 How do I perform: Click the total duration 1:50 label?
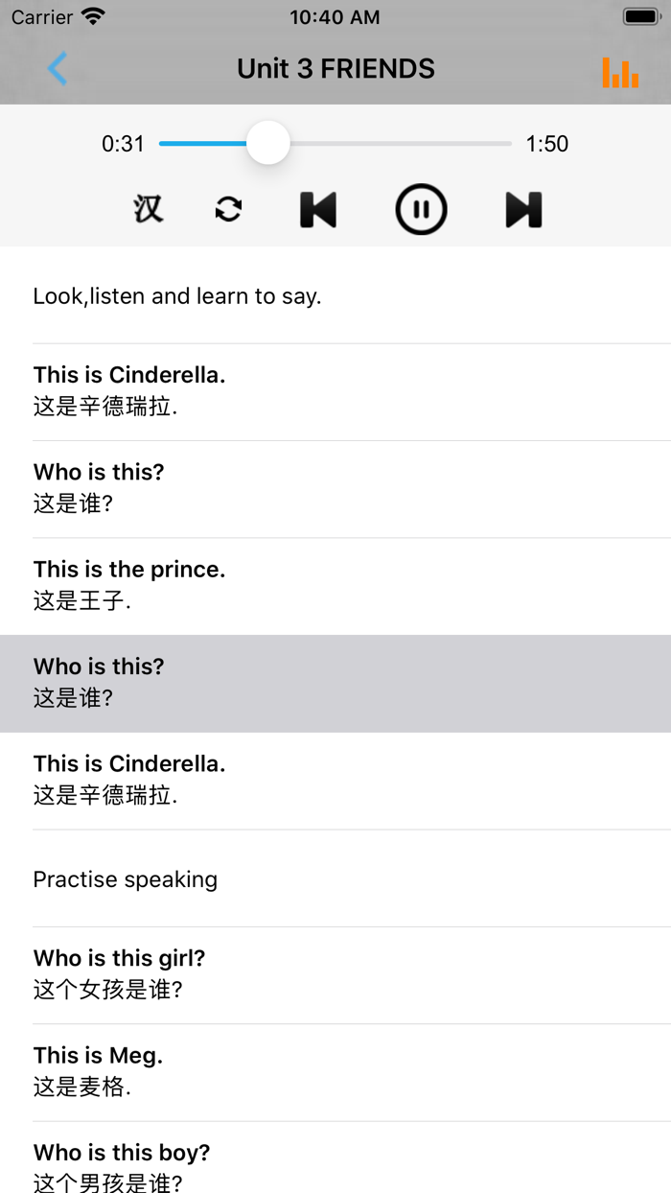[x=547, y=144]
